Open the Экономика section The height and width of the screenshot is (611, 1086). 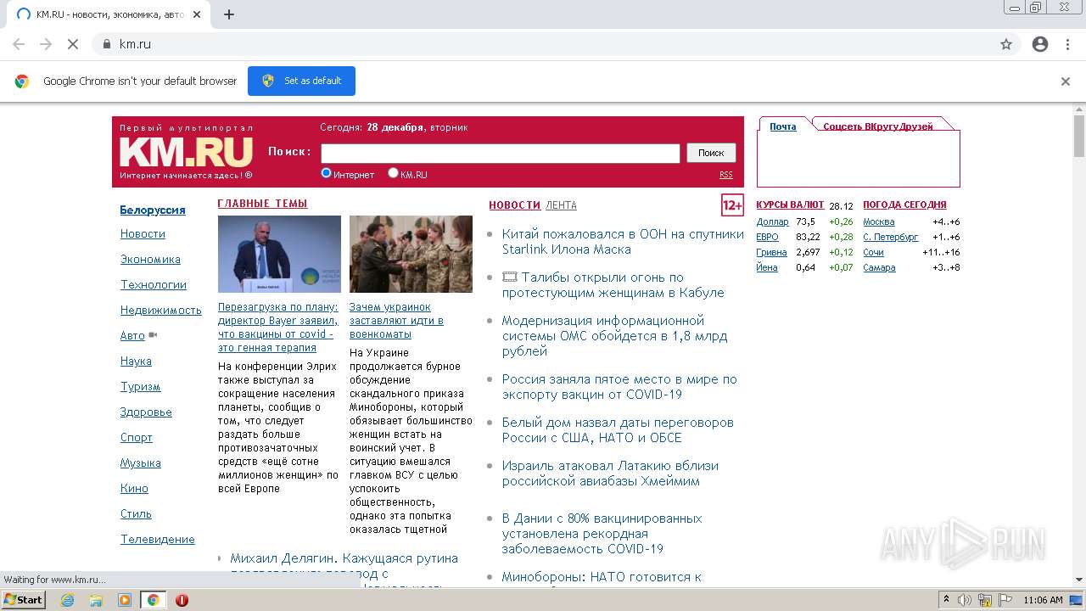pos(150,259)
